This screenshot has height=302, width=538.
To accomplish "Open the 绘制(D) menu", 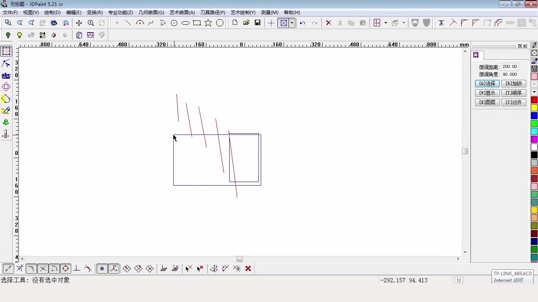I will tap(52, 13).
